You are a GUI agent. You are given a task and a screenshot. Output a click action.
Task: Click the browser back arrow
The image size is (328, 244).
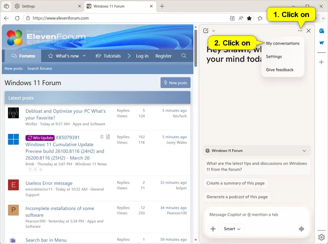coord(7,18)
